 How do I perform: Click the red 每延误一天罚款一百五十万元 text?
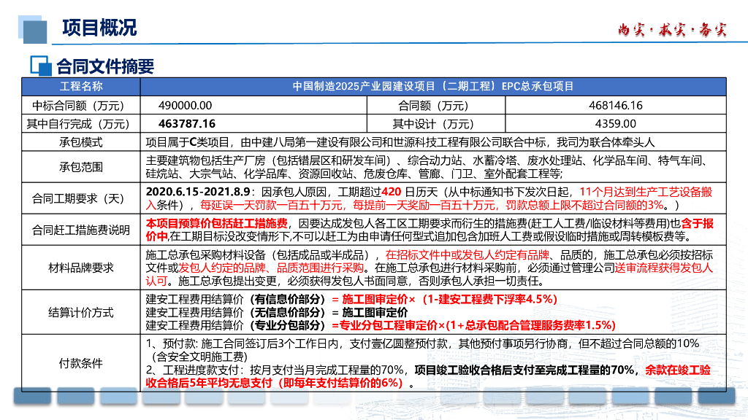point(272,205)
